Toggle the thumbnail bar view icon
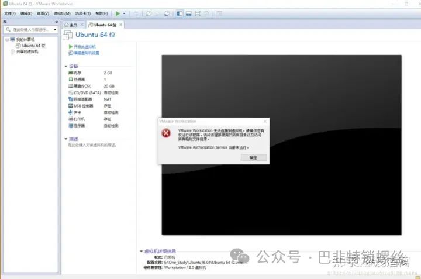This screenshot has height=279, width=421. 189,13
